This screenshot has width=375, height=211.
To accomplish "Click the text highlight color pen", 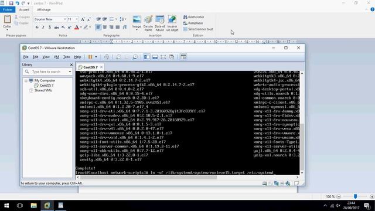I will click(x=86, y=28).
